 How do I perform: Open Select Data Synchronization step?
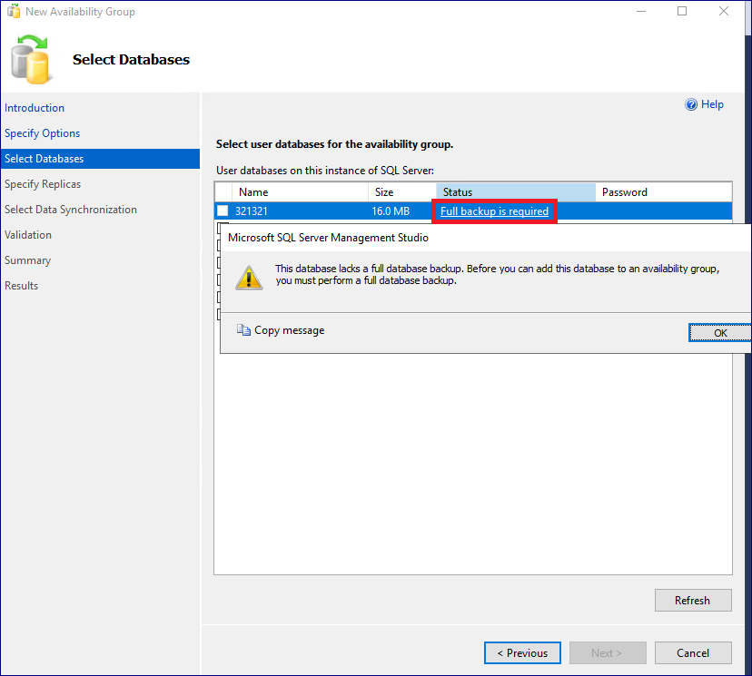click(x=71, y=210)
